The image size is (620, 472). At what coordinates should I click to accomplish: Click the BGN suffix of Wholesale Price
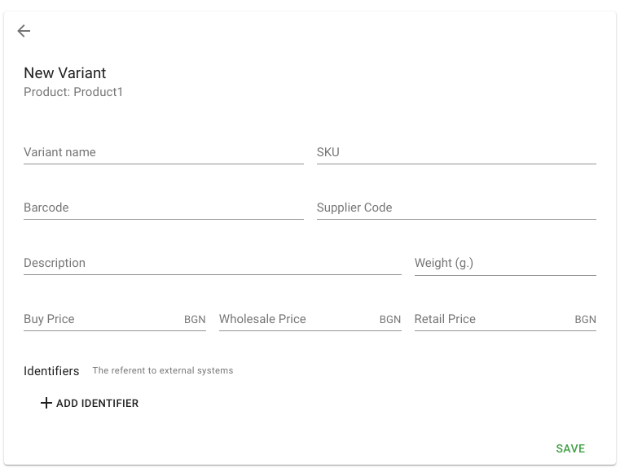(x=390, y=320)
